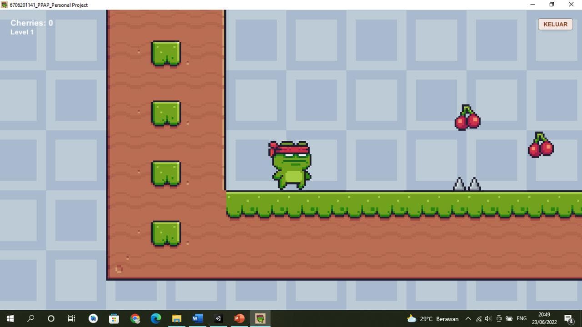Expand the hidden system tray icons chevron
Screen dimensions: 582x327
click(468, 319)
